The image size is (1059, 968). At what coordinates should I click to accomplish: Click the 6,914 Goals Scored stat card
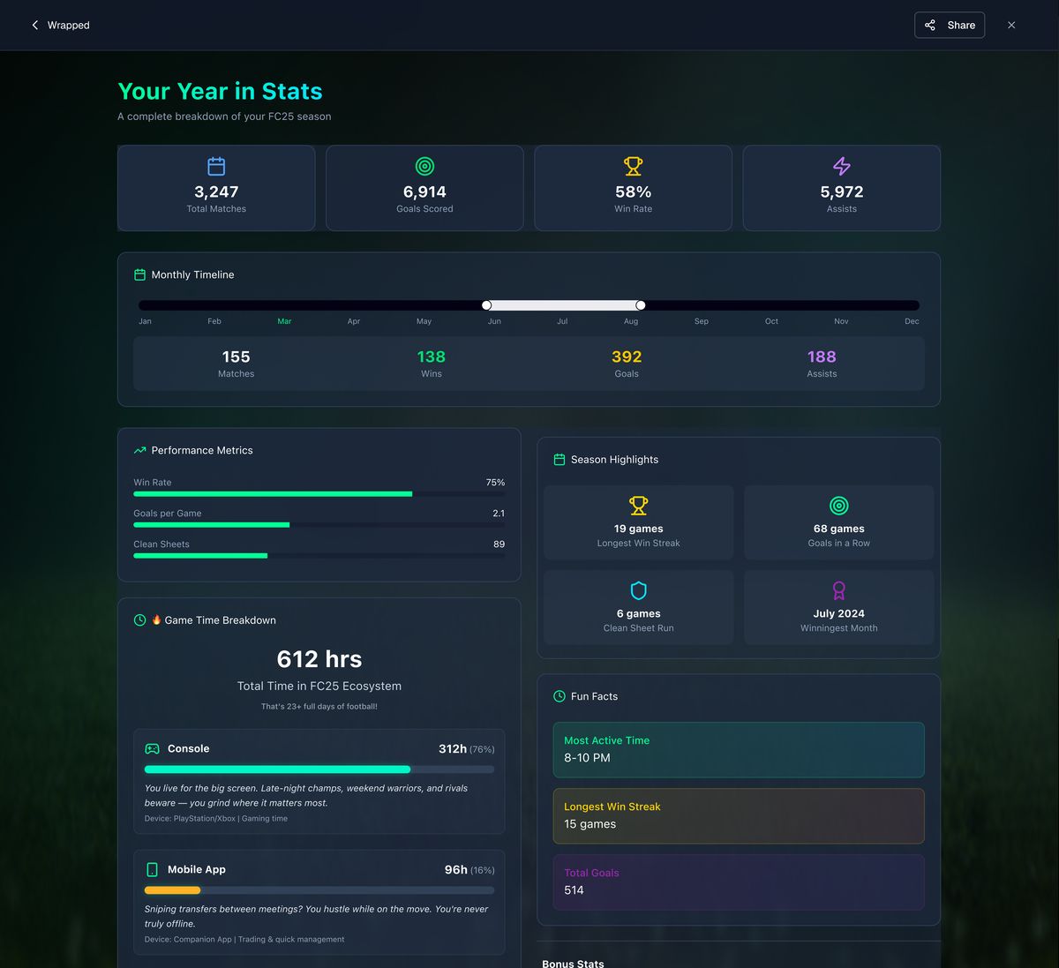coord(424,188)
